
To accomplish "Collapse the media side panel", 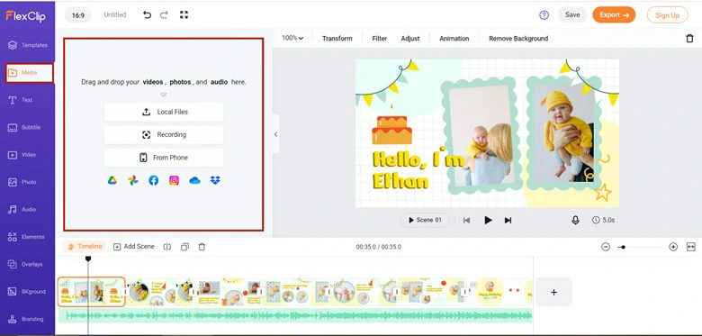I will [275, 134].
